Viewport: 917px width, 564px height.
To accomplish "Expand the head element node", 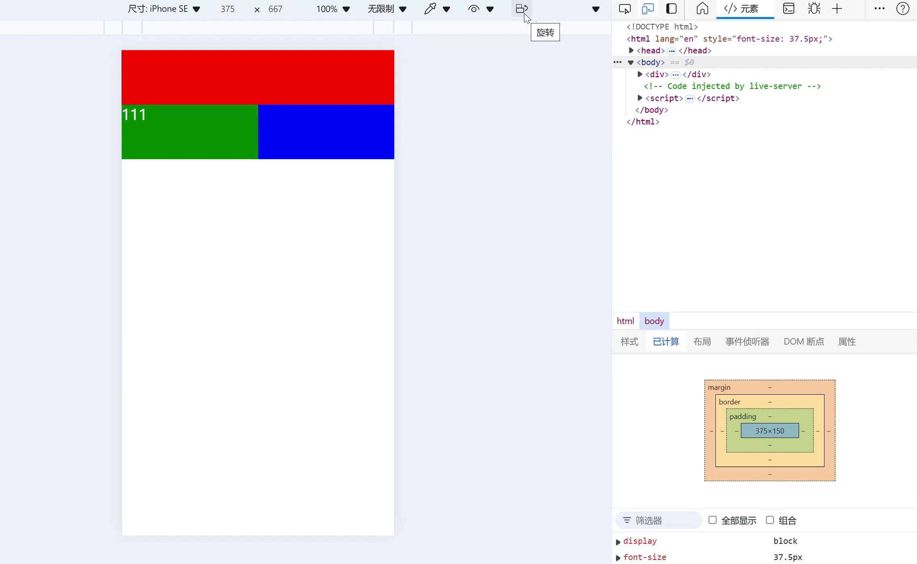I will [x=631, y=51].
